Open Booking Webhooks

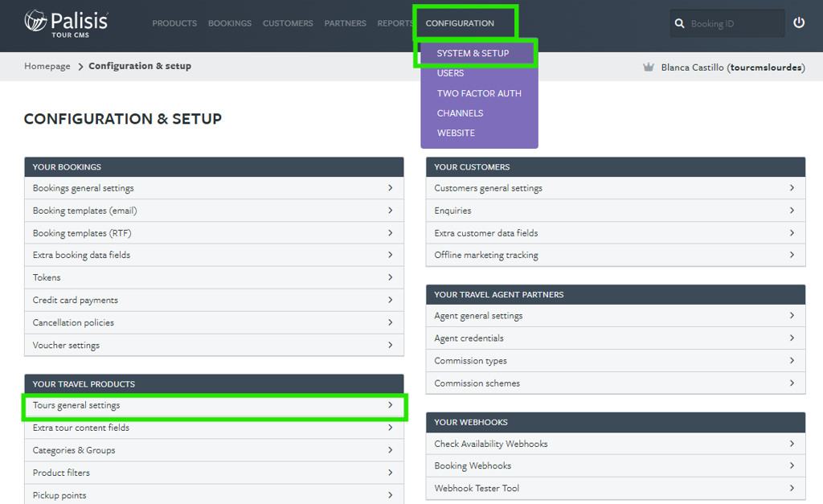pos(616,465)
